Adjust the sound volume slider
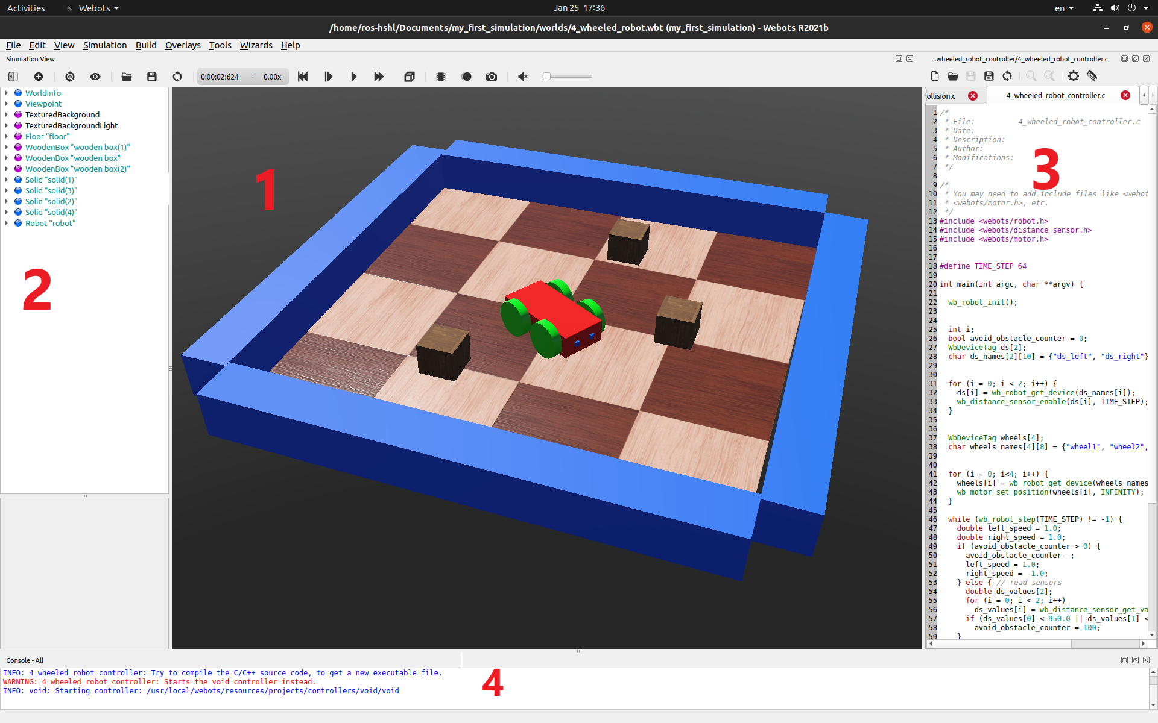The image size is (1158, 723). tap(567, 77)
